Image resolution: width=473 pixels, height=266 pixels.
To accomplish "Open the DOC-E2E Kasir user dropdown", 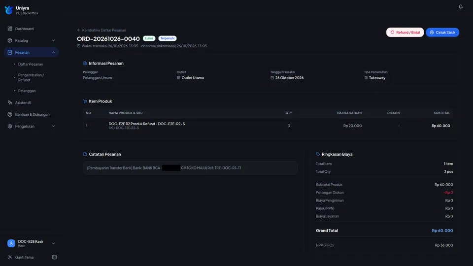I will [53, 243].
